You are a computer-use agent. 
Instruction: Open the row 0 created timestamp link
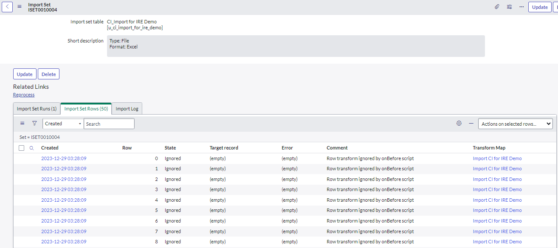point(64,158)
